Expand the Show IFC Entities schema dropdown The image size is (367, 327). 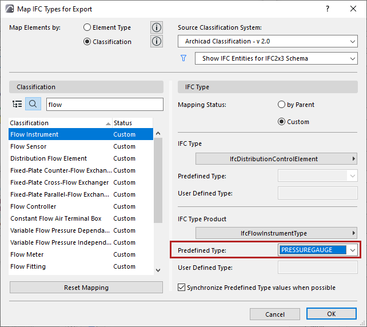point(276,58)
